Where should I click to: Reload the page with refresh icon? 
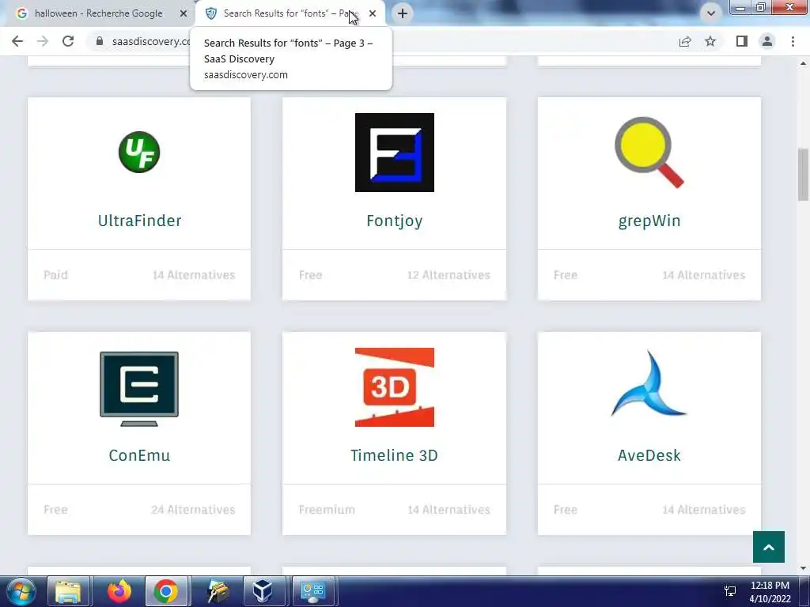(68, 41)
